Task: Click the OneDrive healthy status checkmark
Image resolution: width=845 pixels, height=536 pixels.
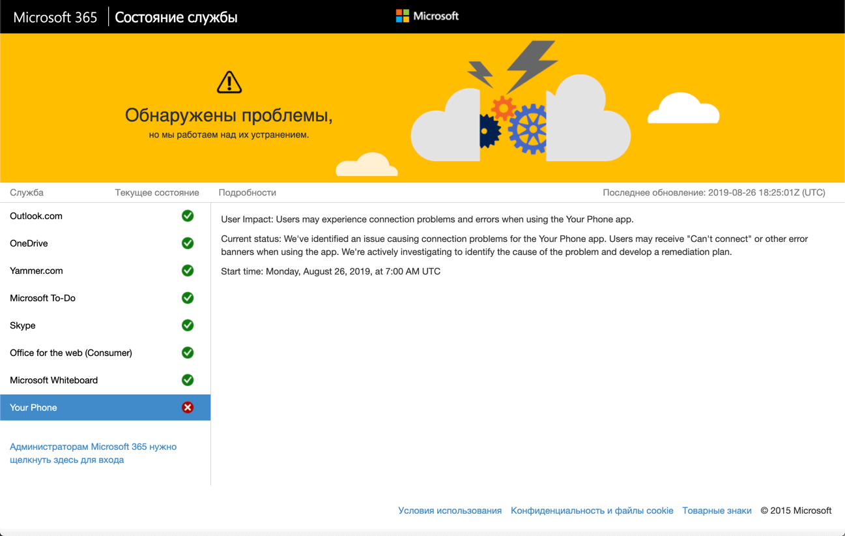Action: pos(187,243)
